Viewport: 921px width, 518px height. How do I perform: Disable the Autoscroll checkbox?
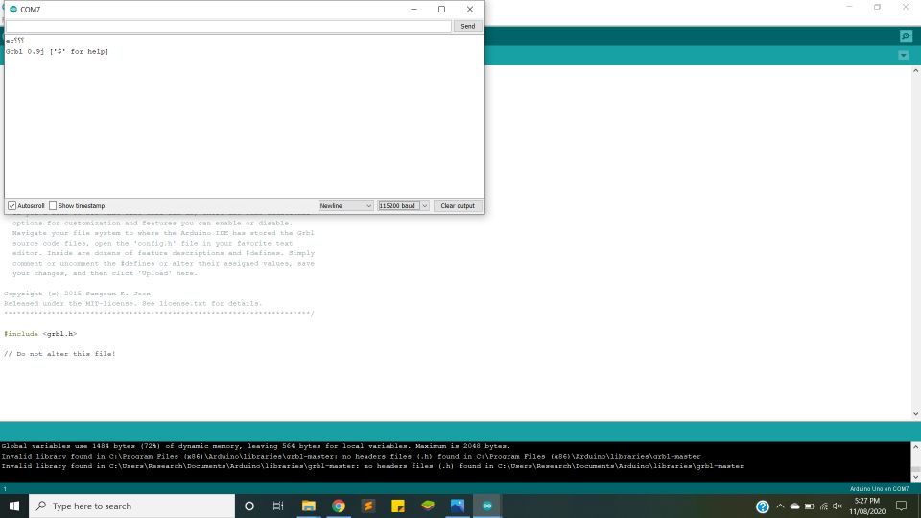(12, 205)
